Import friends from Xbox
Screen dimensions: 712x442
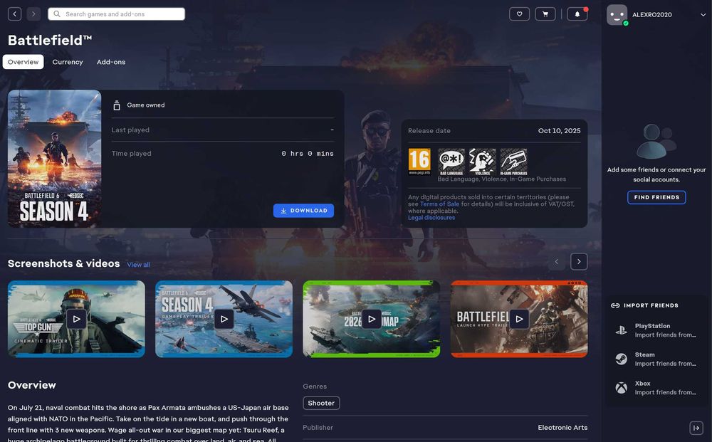(x=656, y=388)
